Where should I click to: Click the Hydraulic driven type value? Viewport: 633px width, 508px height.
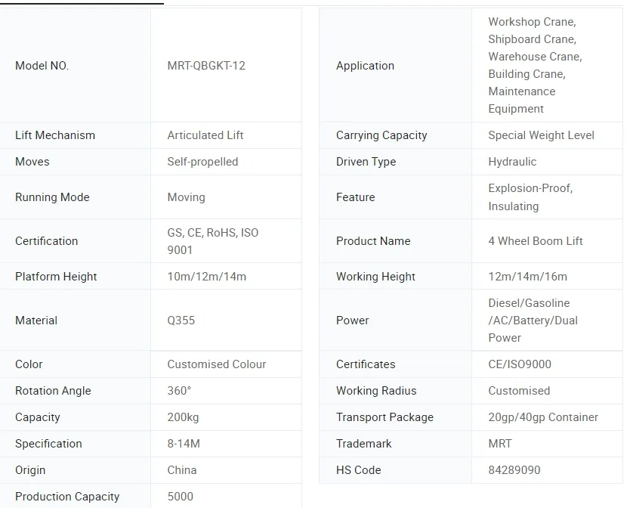point(512,162)
